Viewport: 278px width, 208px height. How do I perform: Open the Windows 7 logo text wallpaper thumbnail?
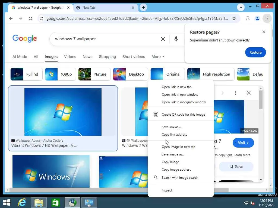coord(51,171)
